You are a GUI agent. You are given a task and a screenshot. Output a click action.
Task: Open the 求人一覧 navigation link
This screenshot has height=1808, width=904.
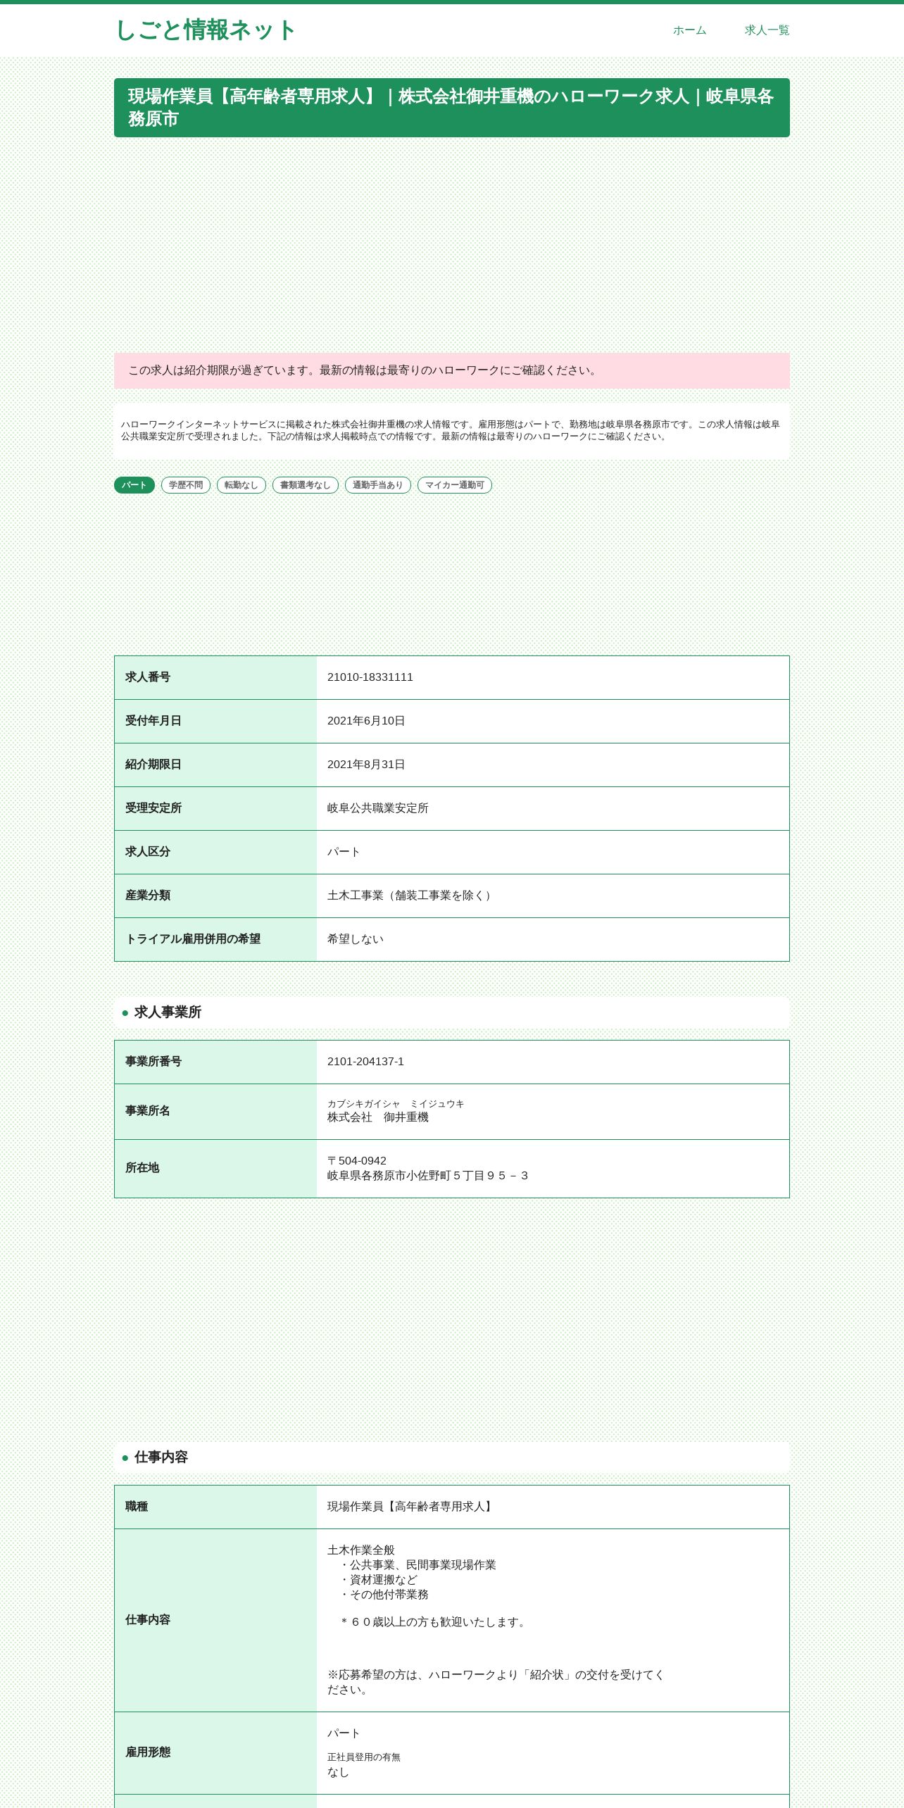[767, 30]
